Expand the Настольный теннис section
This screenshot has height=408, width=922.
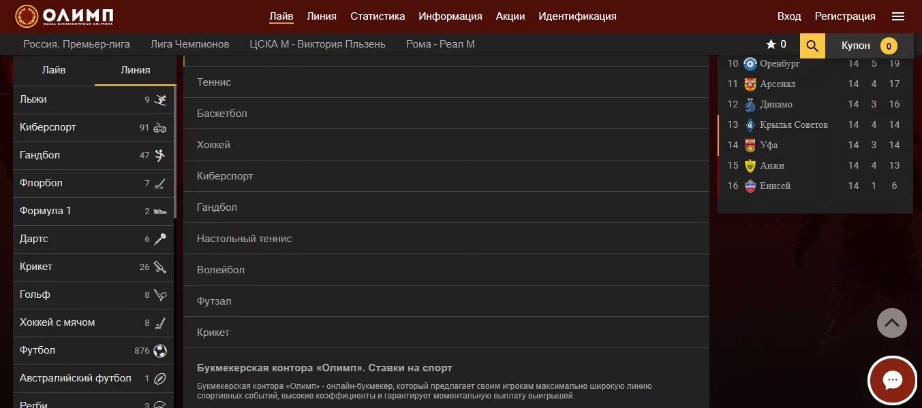tap(446, 239)
